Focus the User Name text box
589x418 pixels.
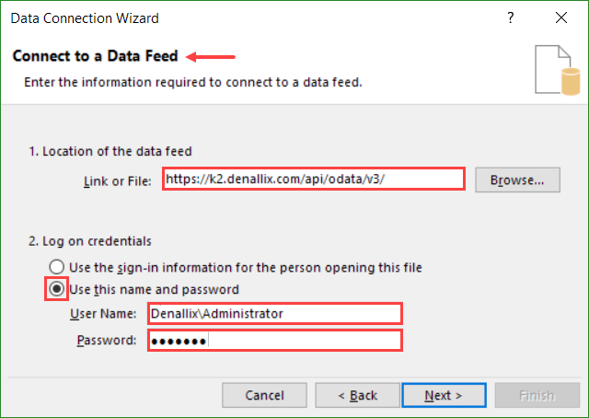275,313
